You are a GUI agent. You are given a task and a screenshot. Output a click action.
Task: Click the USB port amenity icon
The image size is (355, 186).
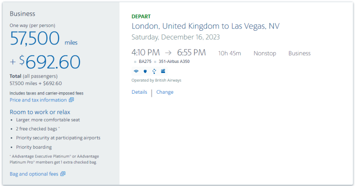[154, 71]
